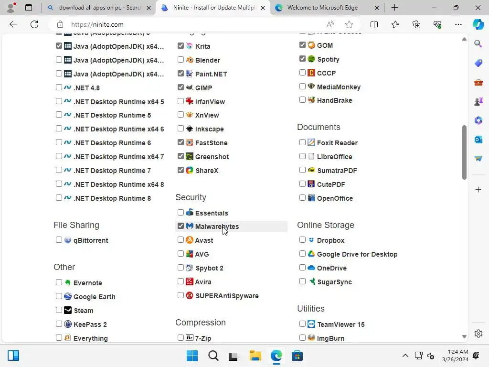Viewport: 489px width, 367px height.
Task: Check the HandBrake checkbox
Action: pos(302,99)
